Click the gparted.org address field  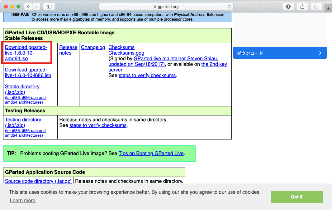tap(166, 7)
